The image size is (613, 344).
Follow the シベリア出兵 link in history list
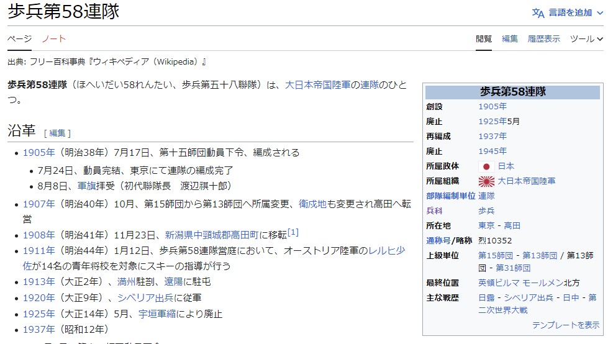145,298
